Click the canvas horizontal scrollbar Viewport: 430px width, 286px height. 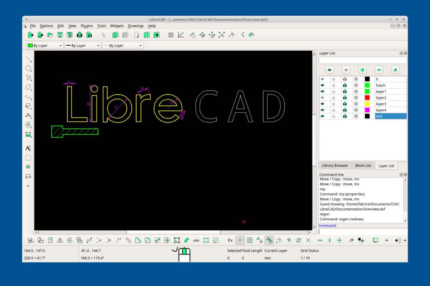click(173, 232)
